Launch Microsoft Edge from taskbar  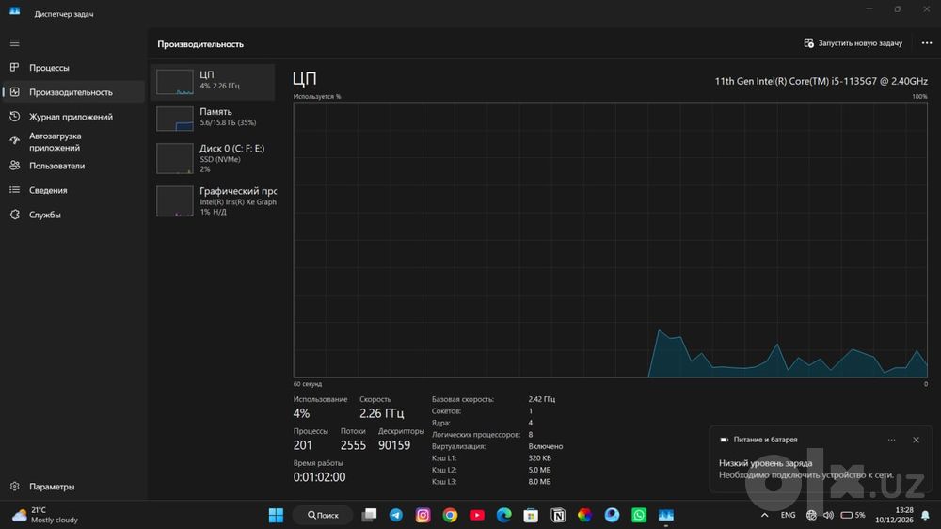click(504, 515)
